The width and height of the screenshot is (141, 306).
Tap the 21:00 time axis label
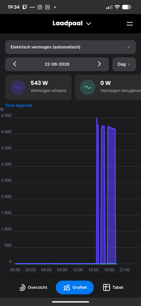click(x=125, y=270)
